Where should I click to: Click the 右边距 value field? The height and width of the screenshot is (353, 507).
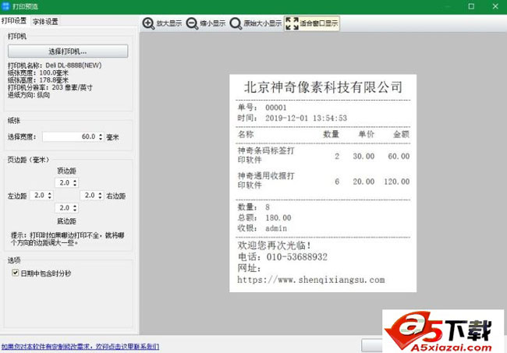click(89, 195)
